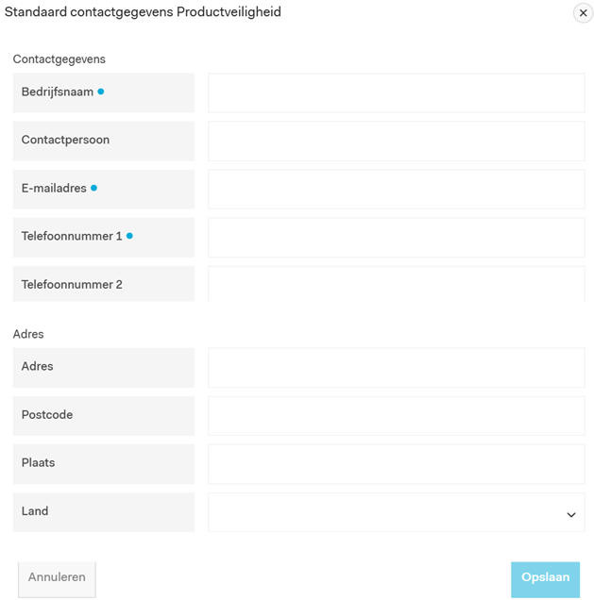
Task: Select the Telefoonnummer 1 input box
Action: coord(396,237)
